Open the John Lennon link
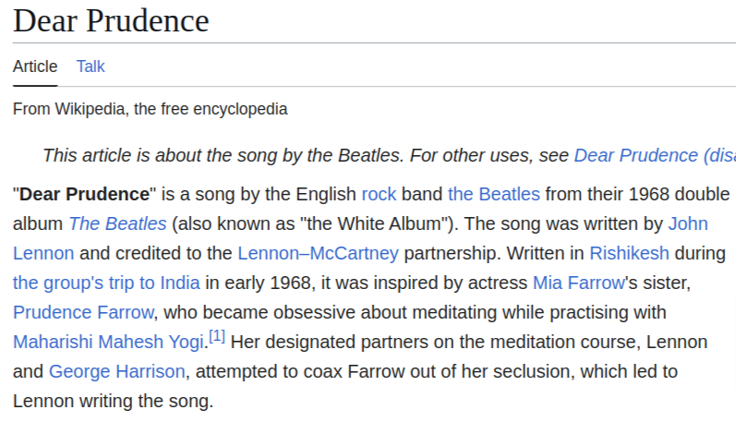The height and width of the screenshot is (422, 736). (x=688, y=223)
